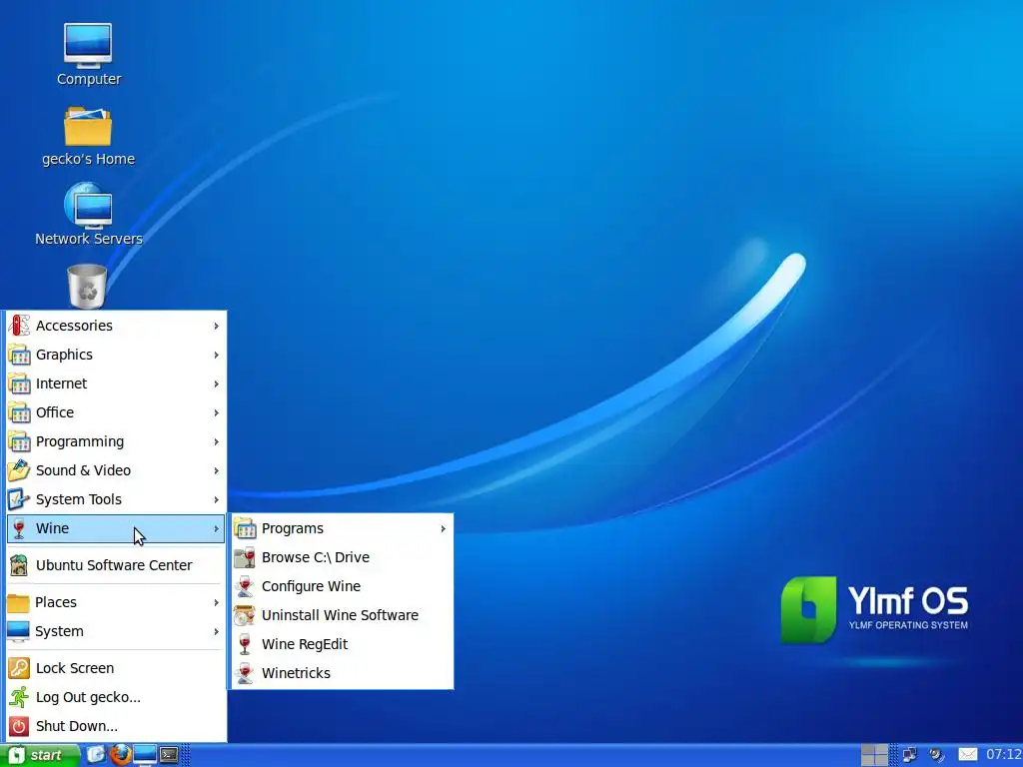The width and height of the screenshot is (1023, 767).
Task: Click the Configure Wine icon
Action: 245,586
